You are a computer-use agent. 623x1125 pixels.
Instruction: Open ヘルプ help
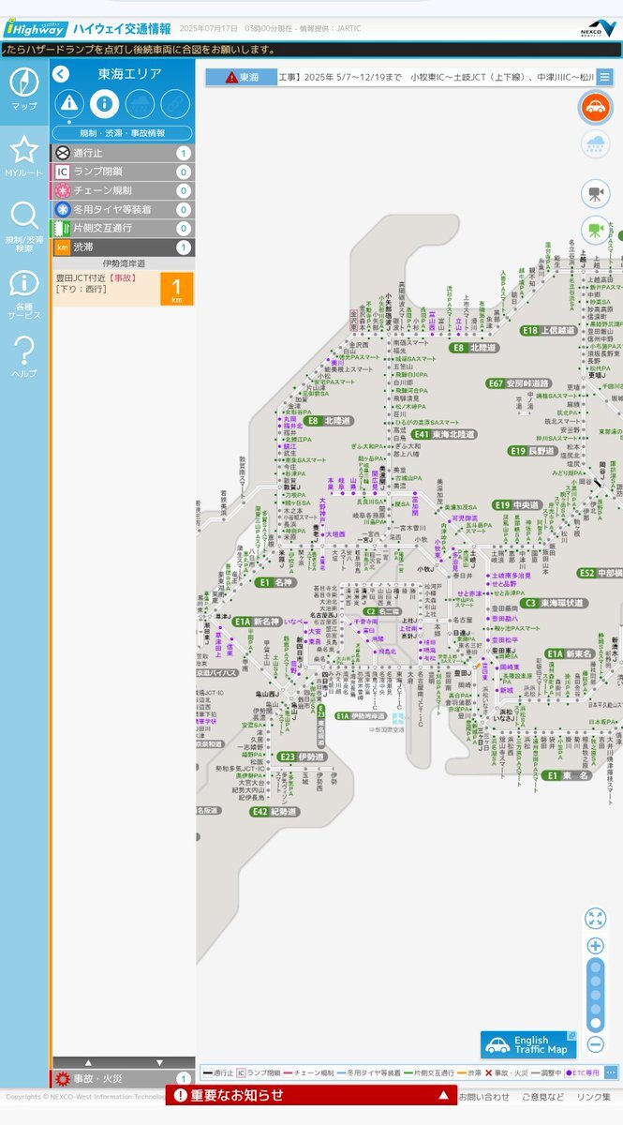(x=24, y=356)
